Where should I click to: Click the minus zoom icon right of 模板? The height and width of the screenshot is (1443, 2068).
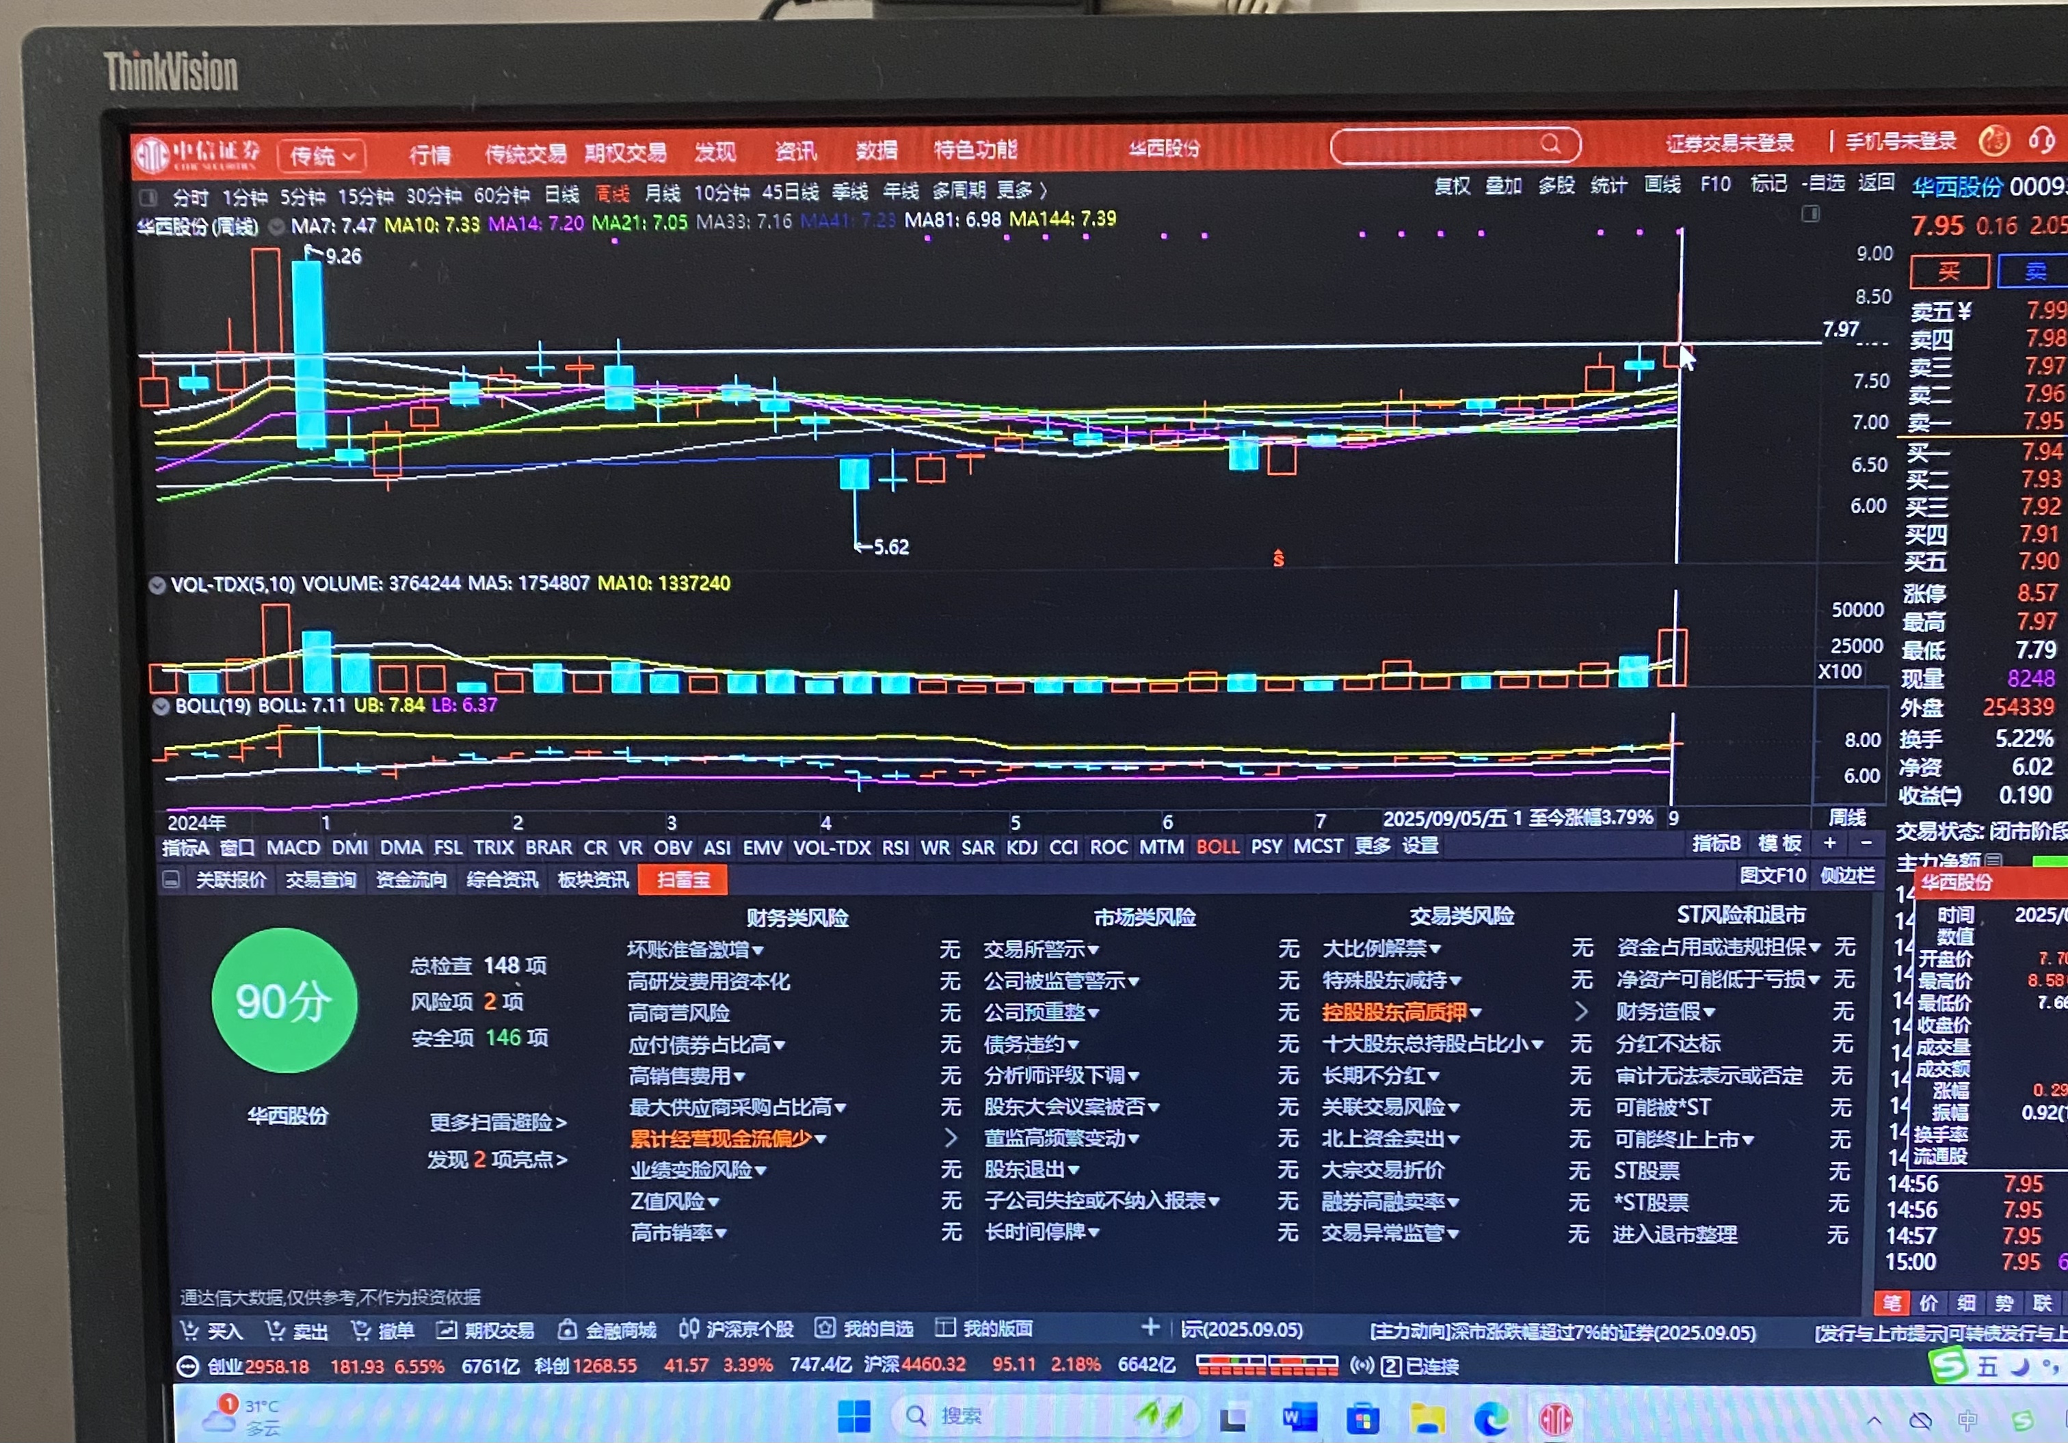click(1866, 844)
